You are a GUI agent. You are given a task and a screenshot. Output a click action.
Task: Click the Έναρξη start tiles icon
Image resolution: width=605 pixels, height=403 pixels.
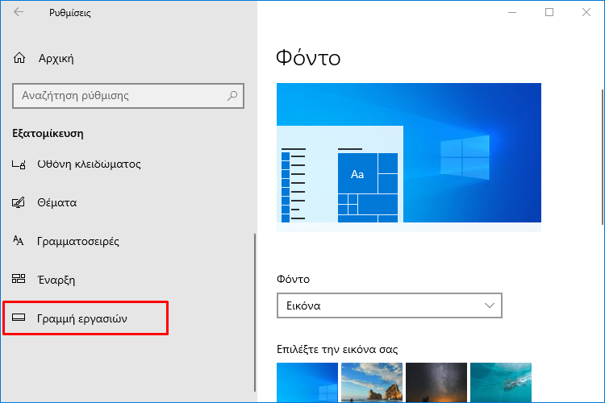(19, 279)
